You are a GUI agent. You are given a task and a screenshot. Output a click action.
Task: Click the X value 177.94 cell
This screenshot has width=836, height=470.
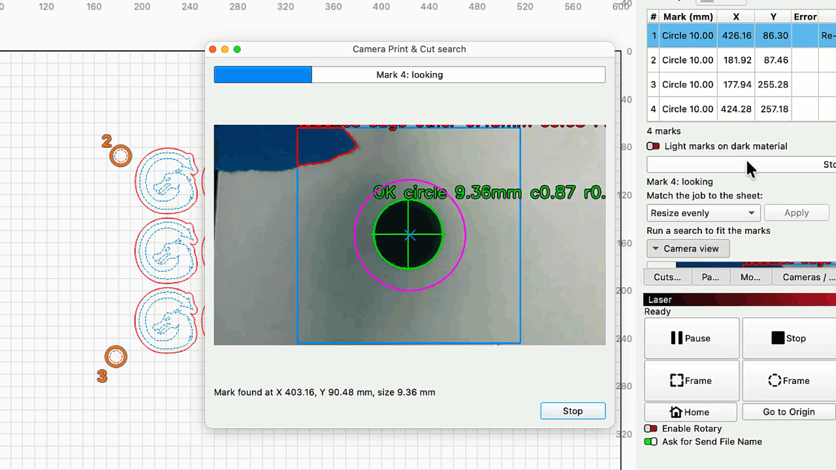point(736,85)
